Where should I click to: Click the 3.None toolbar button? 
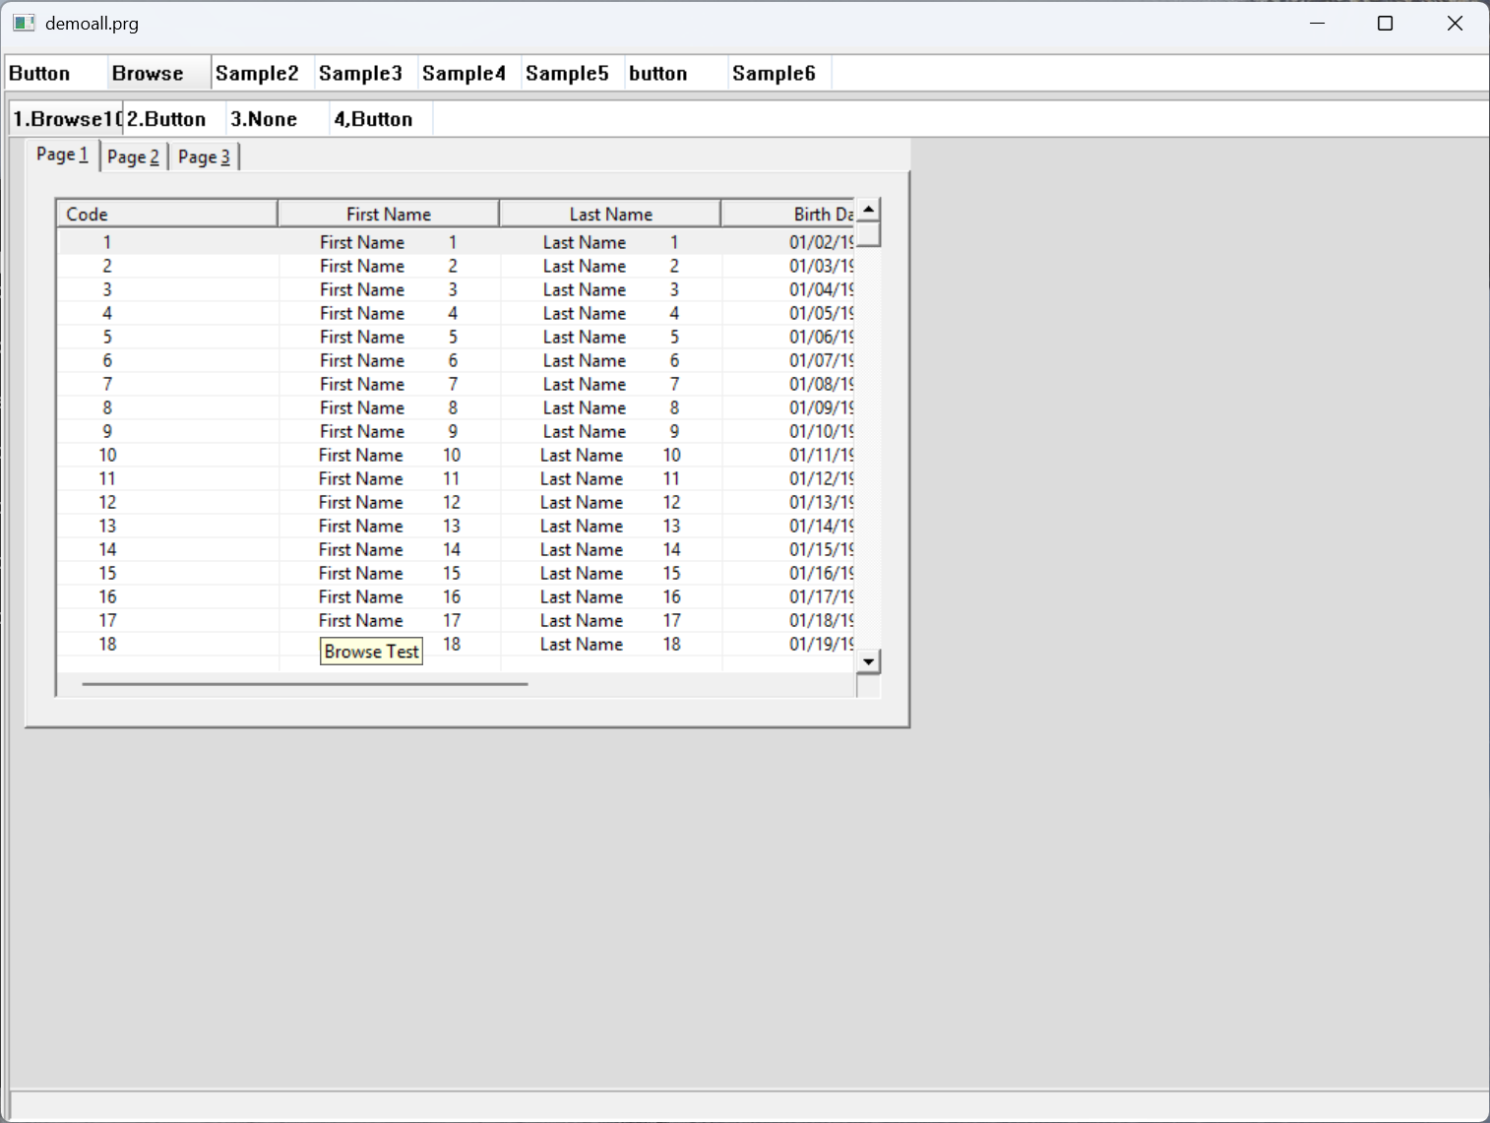click(264, 119)
